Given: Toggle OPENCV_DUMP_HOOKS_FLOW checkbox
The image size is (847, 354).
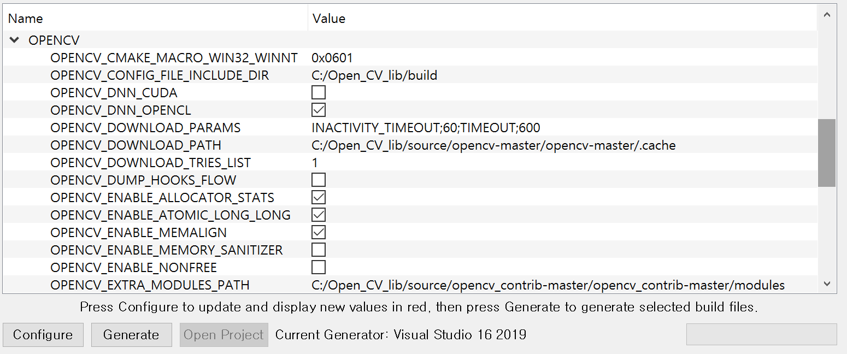Looking at the screenshot, I should [319, 180].
